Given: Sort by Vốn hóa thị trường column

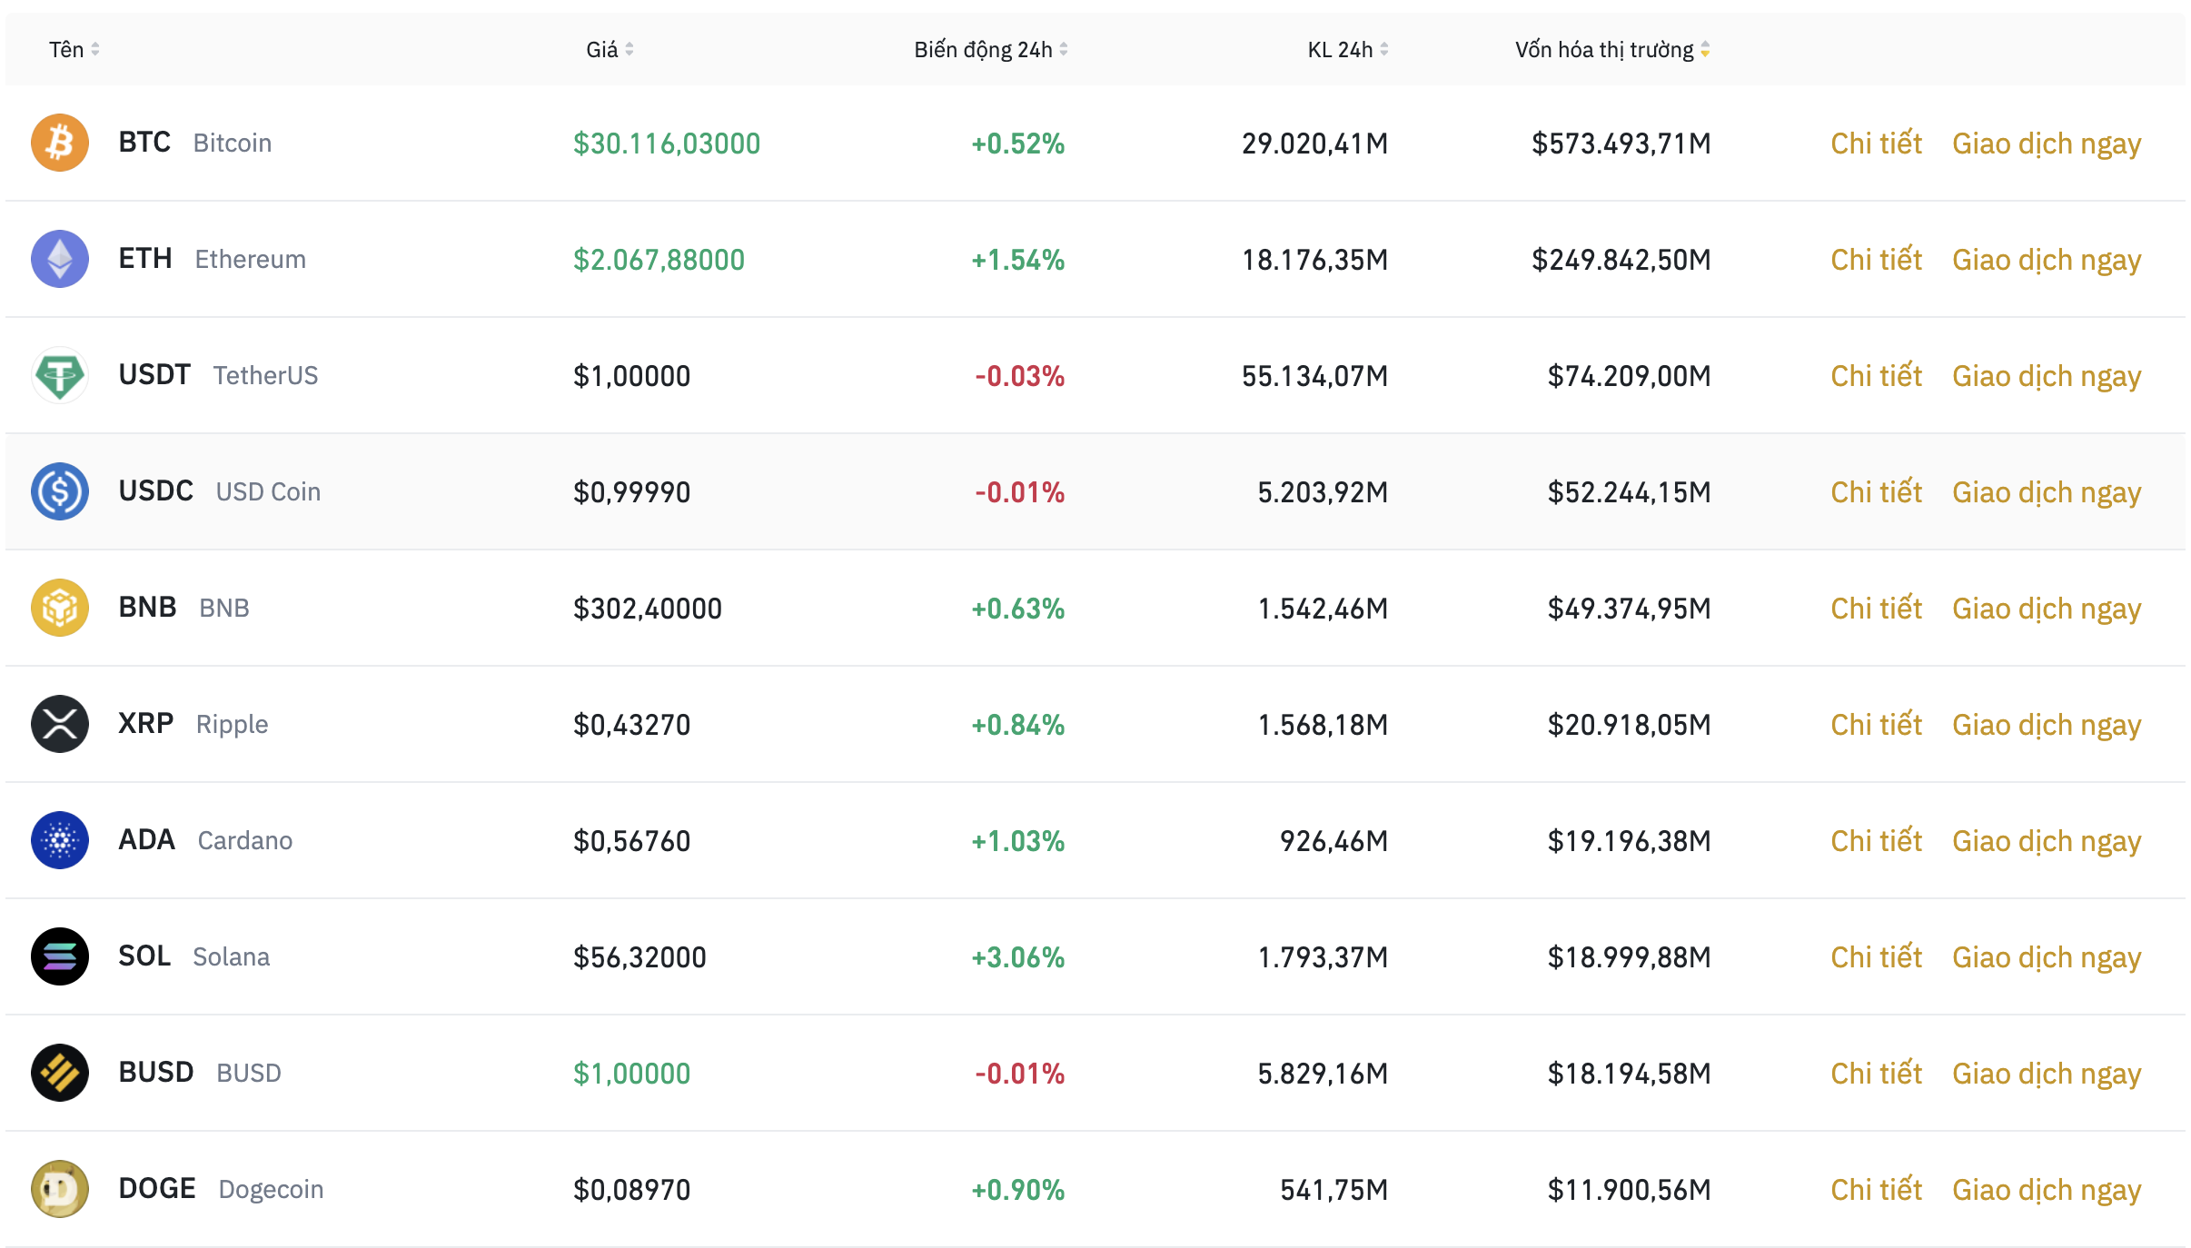Looking at the screenshot, I should click(1612, 50).
